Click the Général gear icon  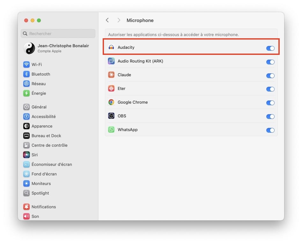pos(26,107)
